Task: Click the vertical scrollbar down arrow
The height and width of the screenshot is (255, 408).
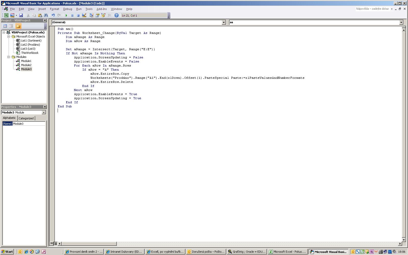Action: [x=404, y=240]
